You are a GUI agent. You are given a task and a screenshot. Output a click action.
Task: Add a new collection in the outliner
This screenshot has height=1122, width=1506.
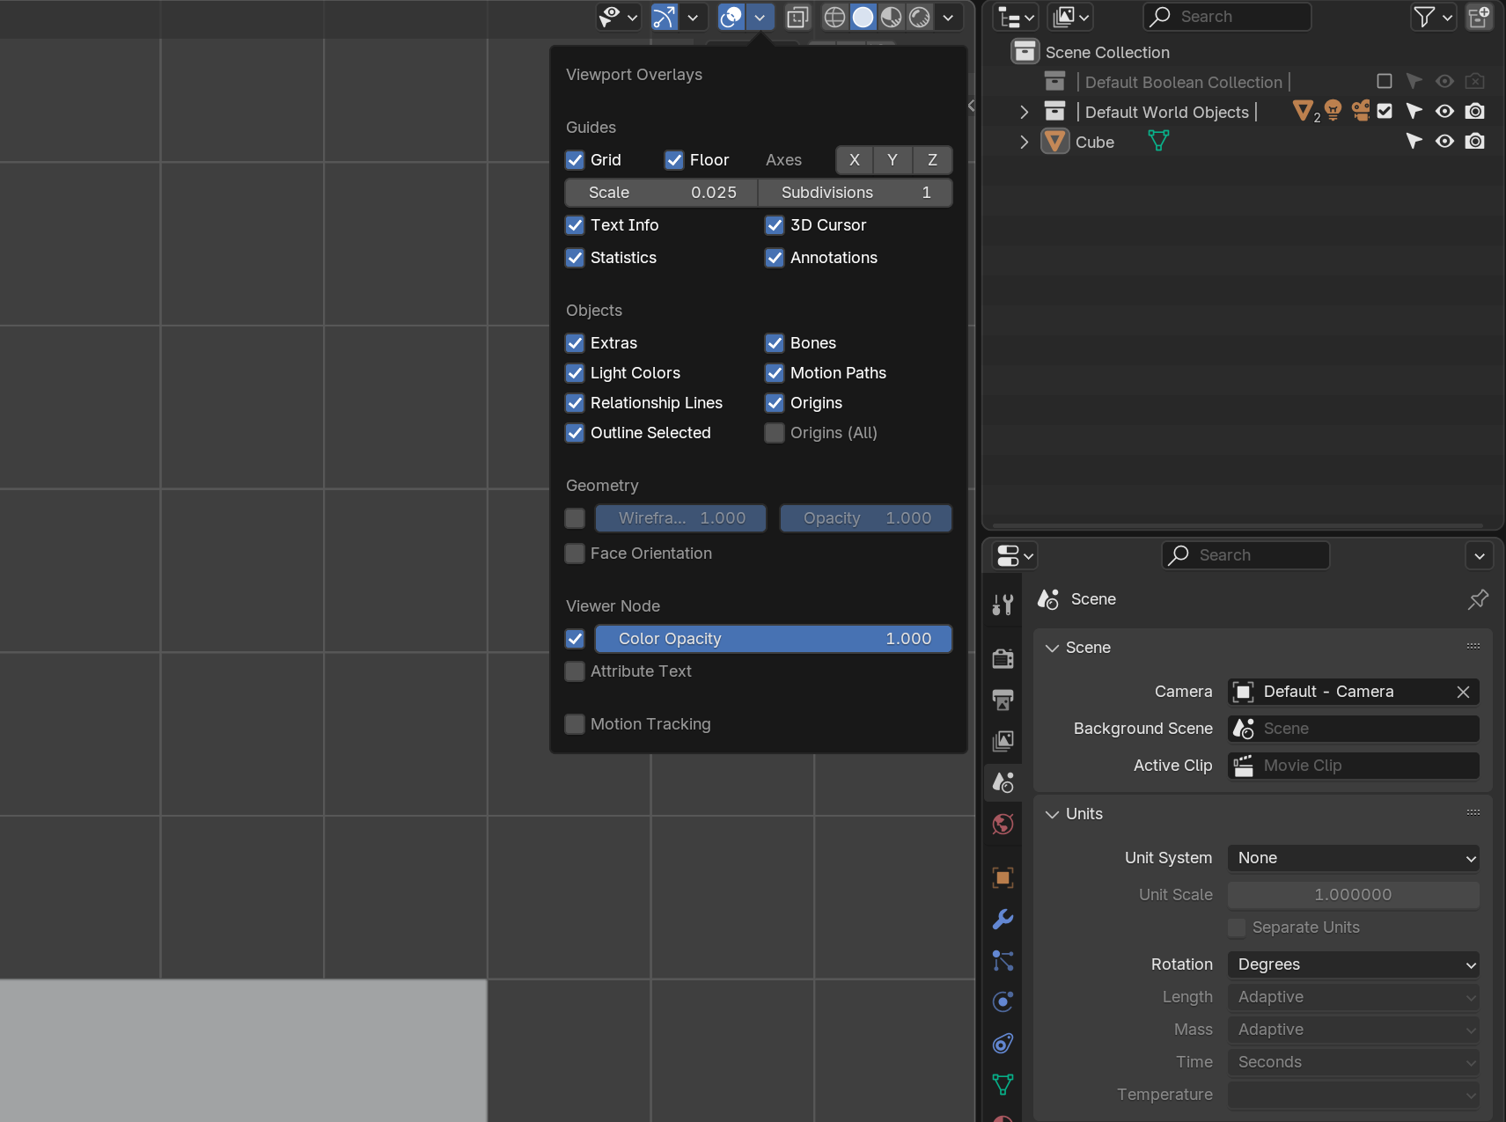click(x=1480, y=17)
